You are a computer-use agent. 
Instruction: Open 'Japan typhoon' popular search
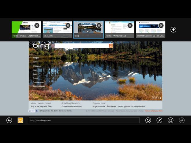pos(124,106)
